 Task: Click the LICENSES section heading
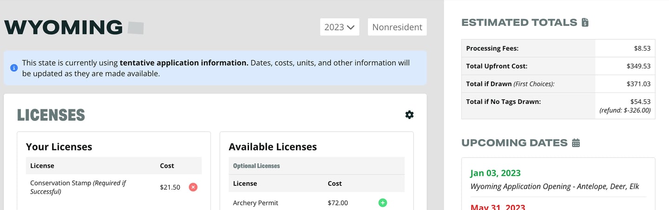click(51, 115)
